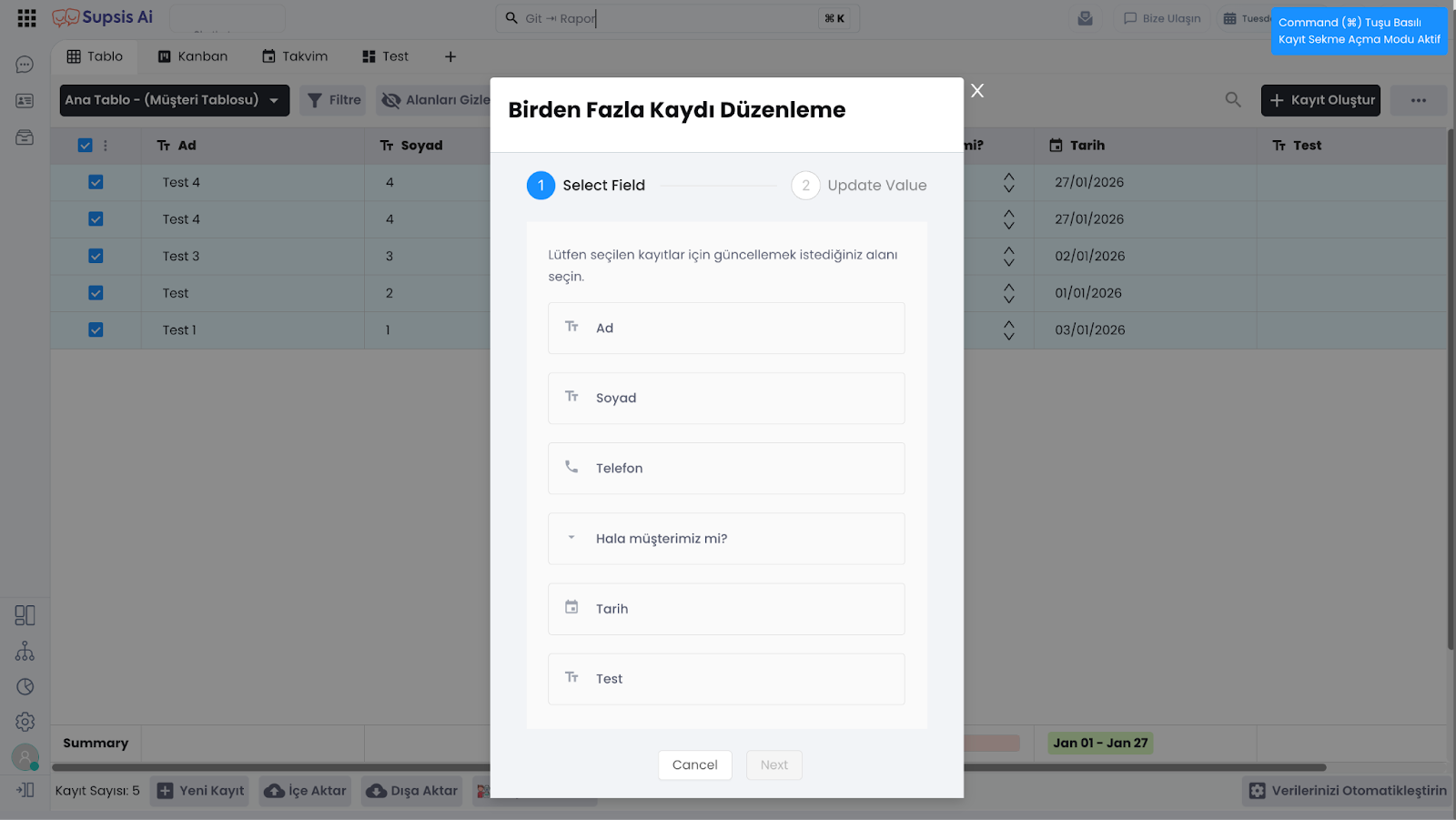Click the user avatar icon

point(25,756)
